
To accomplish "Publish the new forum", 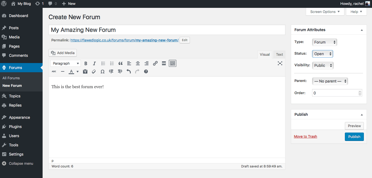I will [354, 137].
